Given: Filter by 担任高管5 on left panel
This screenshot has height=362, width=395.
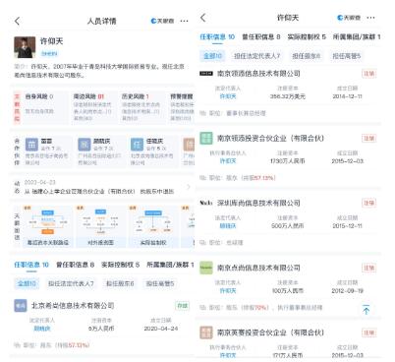Looking at the screenshot, I should pos(160,283).
